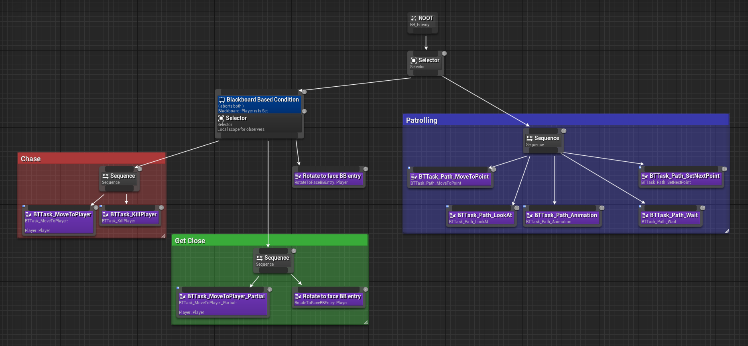The height and width of the screenshot is (346, 748).
Task: Click the Sequence icon in Patrolling group
Action: pos(529,138)
